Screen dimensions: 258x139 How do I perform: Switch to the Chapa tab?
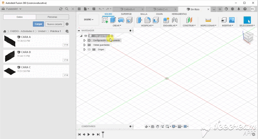[159, 14]
